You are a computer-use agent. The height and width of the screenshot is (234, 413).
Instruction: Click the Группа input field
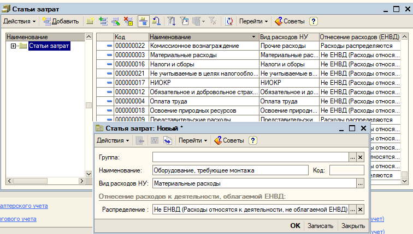coord(251,157)
